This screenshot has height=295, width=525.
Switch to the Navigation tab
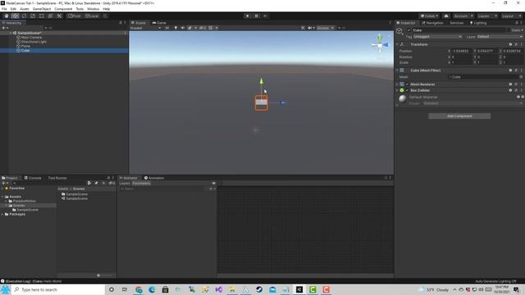pyautogui.click(x=432, y=23)
